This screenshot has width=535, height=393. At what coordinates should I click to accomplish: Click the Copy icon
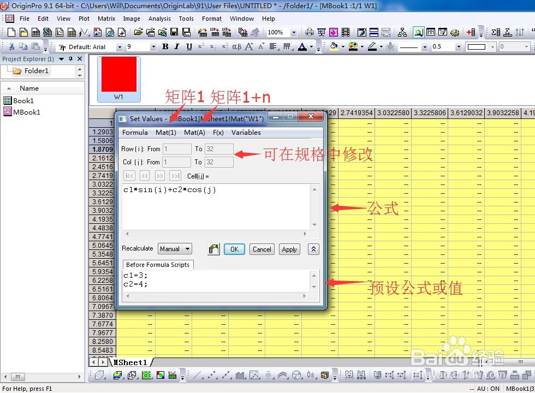[x=23, y=46]
